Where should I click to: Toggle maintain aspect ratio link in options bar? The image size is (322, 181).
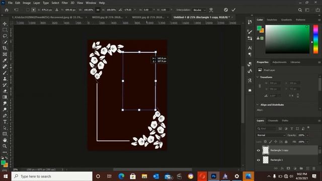(x=98, y=10)
